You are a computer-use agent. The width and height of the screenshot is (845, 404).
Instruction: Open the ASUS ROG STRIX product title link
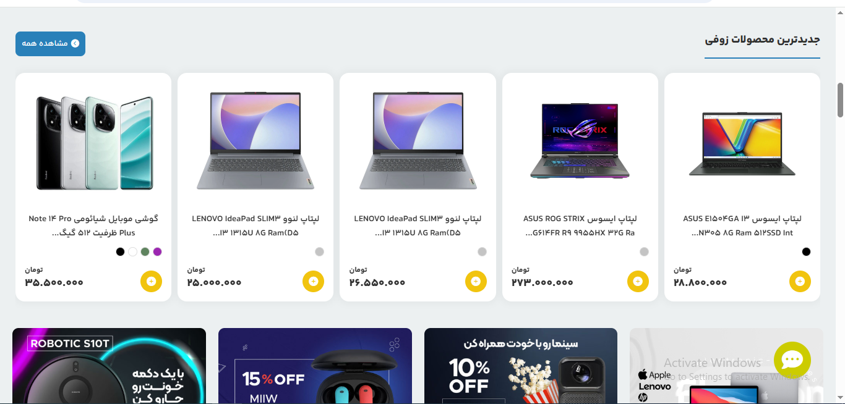point(580,225)
